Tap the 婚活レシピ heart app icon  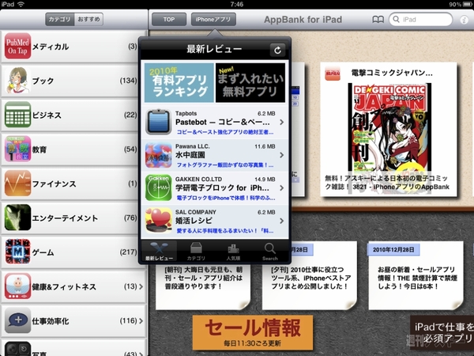coord(158,221)
